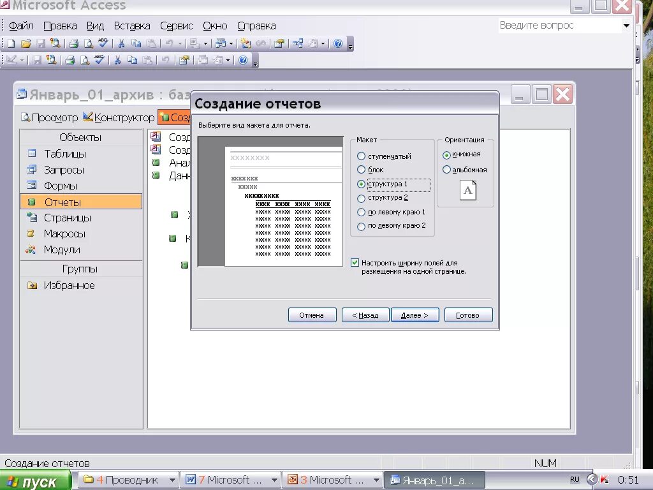Choose по левому краю 2 layout
This screenshot has width=653, height=490.
361,226
